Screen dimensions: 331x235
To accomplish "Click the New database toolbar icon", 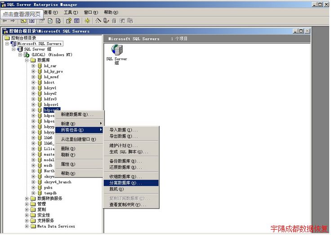I will 114,21.
